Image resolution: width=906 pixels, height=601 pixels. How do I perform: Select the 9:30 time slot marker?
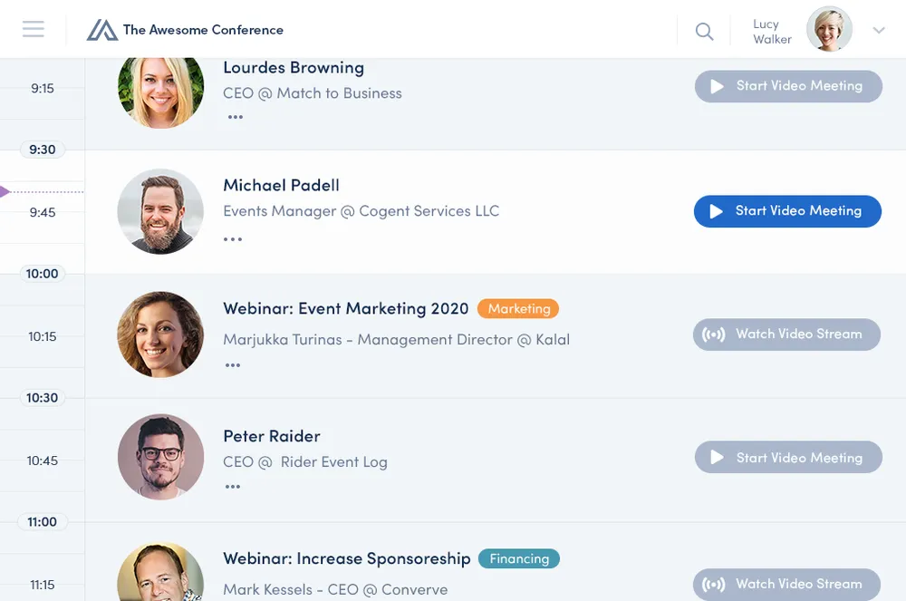click(x=43, y=150)
